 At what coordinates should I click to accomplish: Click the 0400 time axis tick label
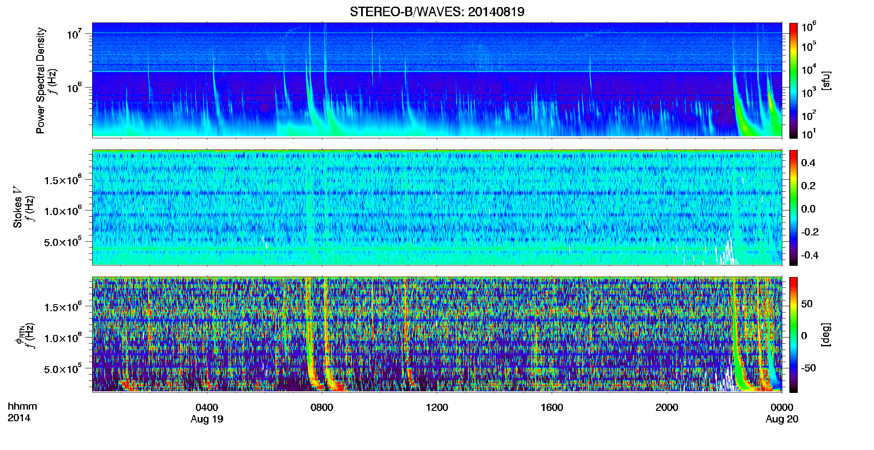[207, 407]
